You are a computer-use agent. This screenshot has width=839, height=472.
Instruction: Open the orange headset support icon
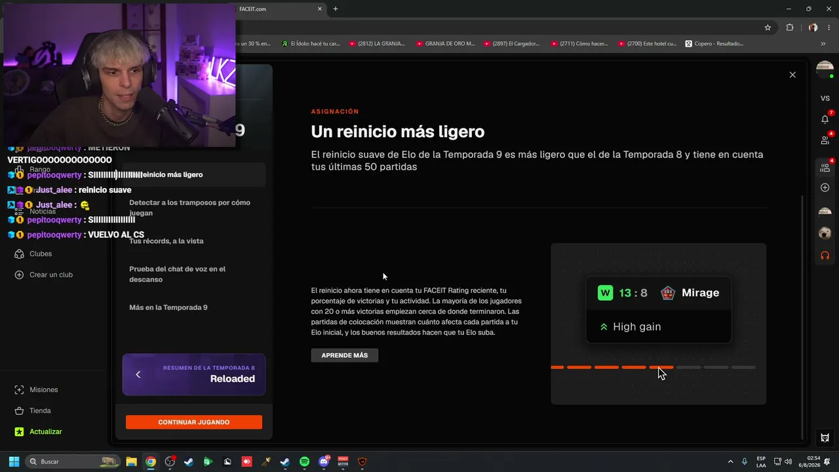825,255
